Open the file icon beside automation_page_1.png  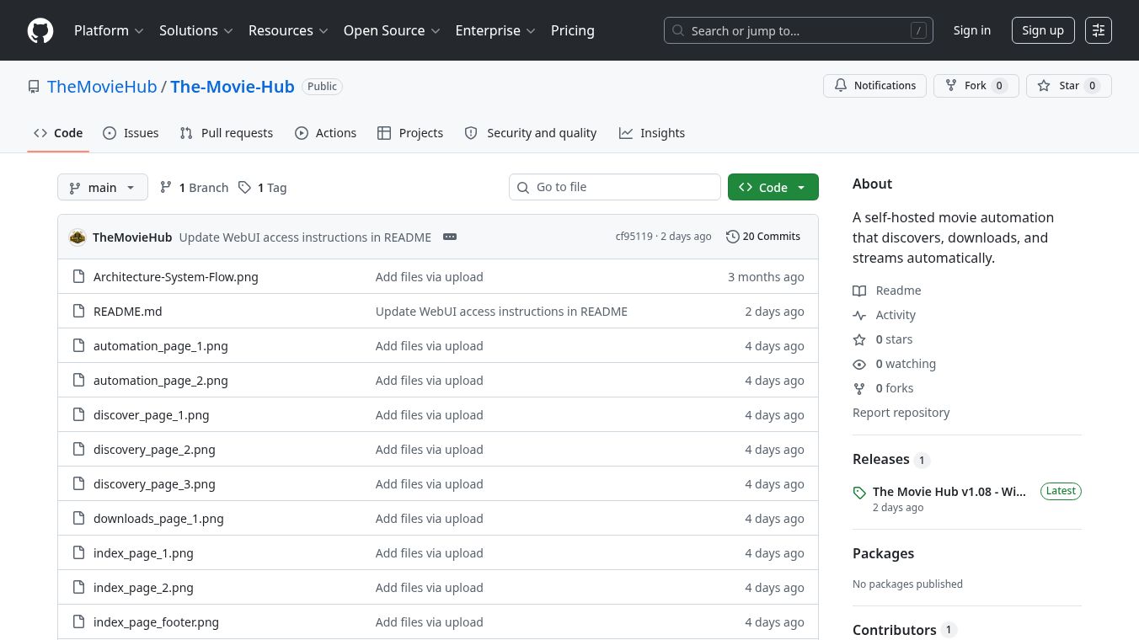point(79,346)
